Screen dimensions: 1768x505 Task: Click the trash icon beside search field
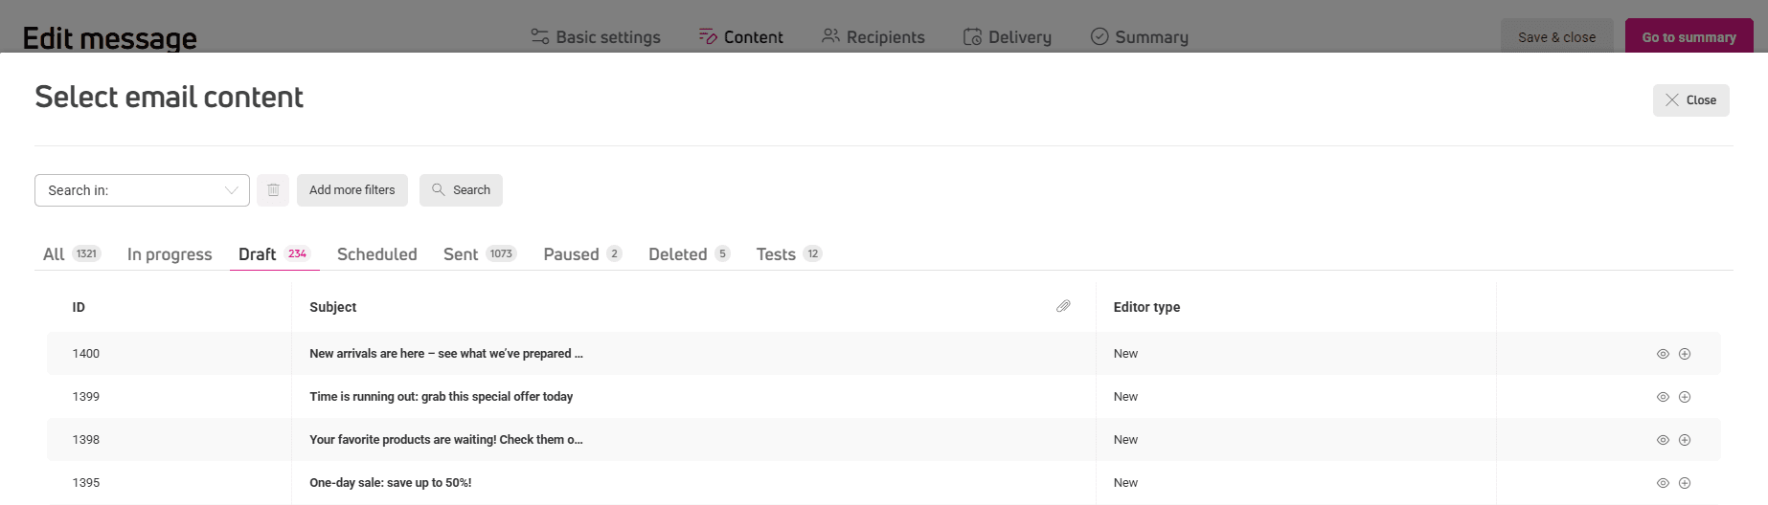click(273, 190)
